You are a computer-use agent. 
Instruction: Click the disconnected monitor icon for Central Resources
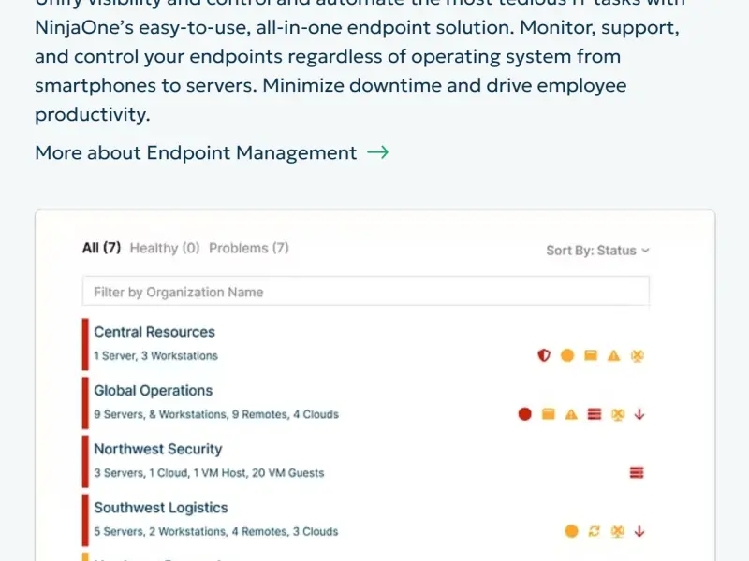[638, 355]
